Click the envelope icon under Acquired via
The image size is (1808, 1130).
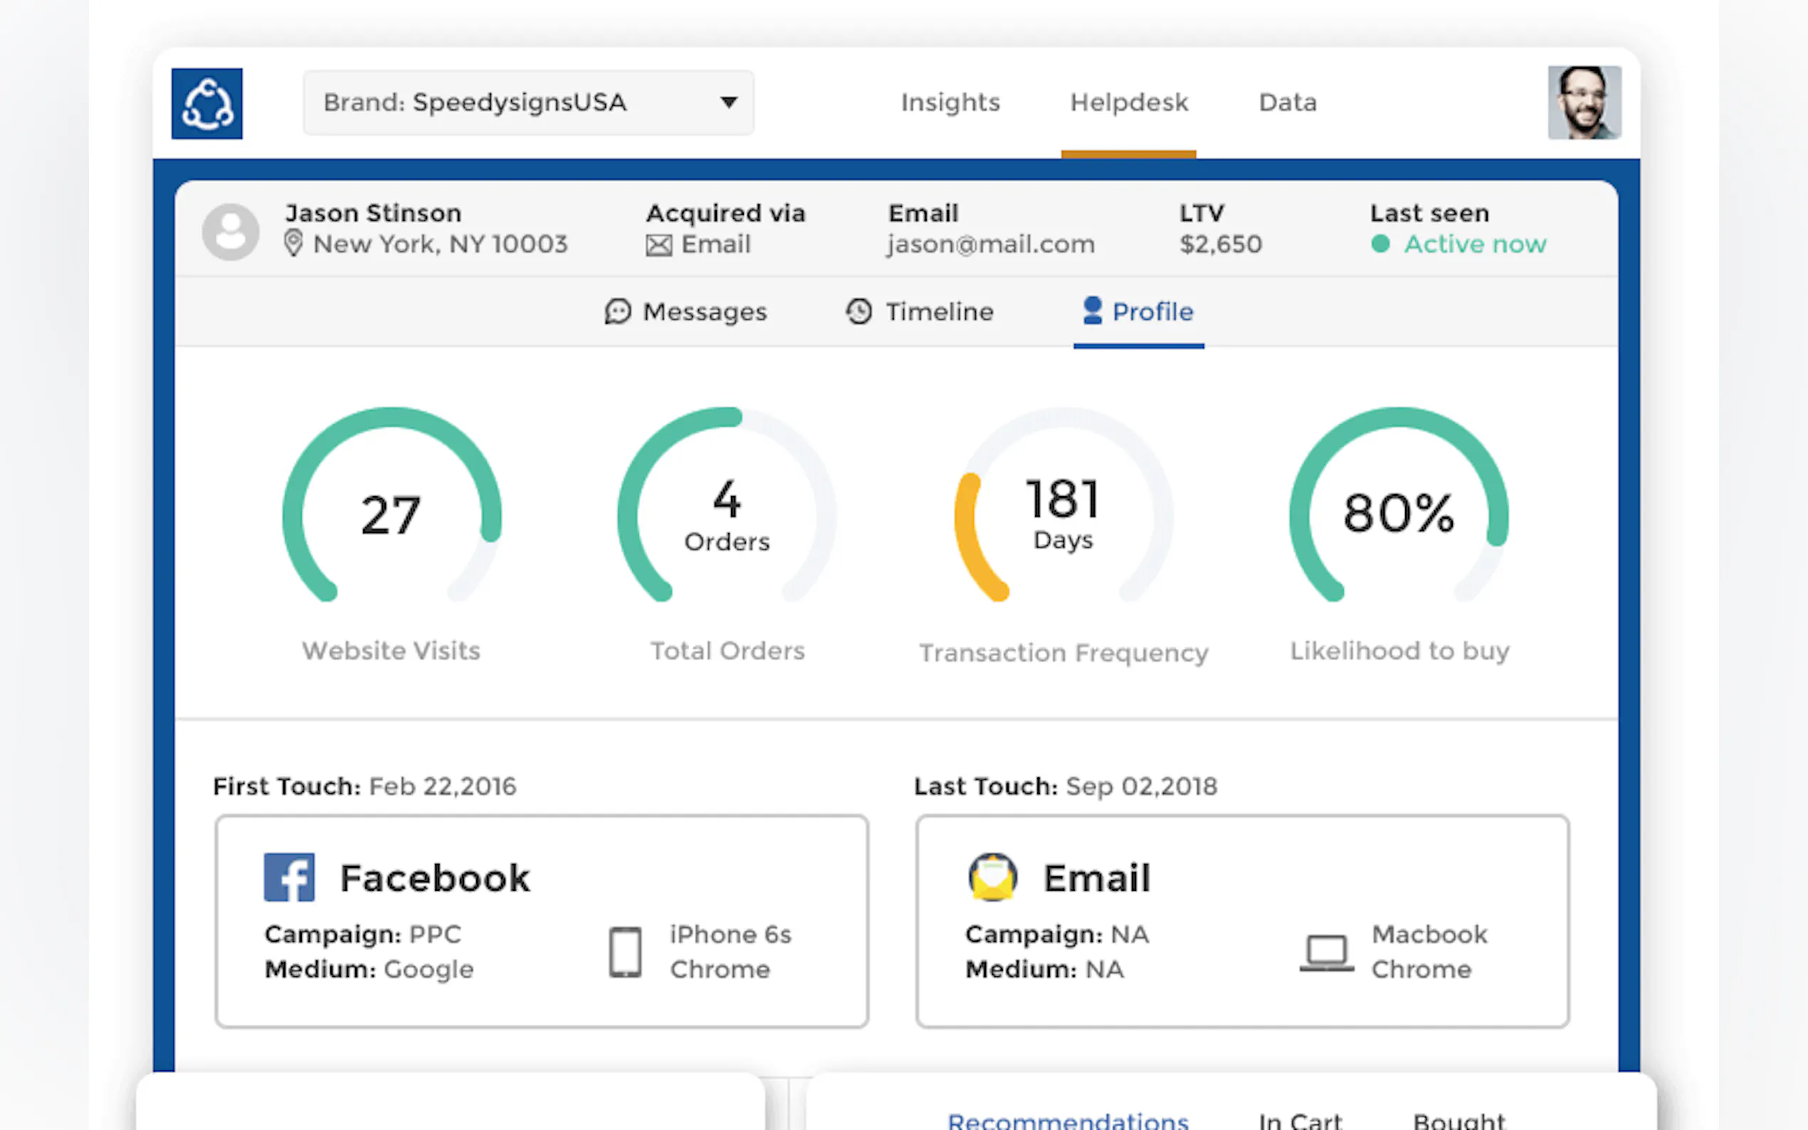[658, 245]
